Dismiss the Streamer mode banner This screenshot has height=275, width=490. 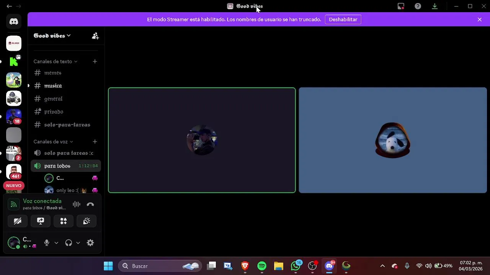(480, 19)
